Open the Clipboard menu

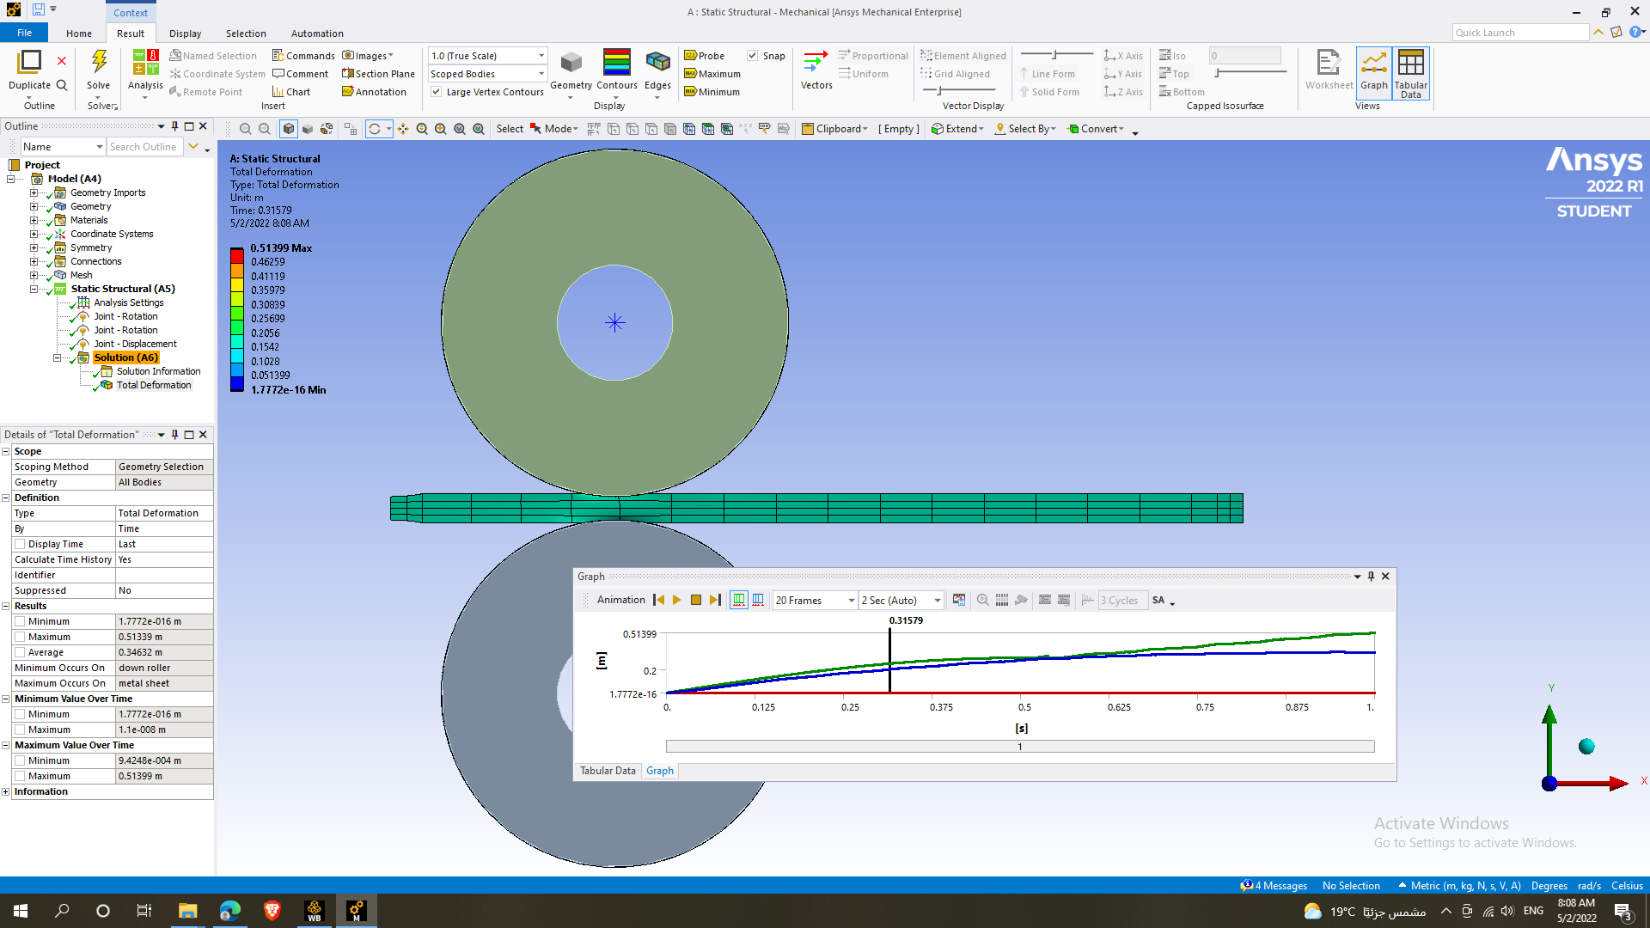point(834,129)
